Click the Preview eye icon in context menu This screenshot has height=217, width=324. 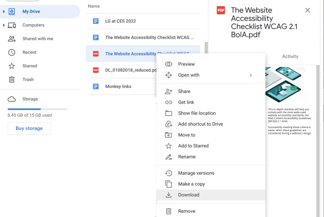(169, 64)
